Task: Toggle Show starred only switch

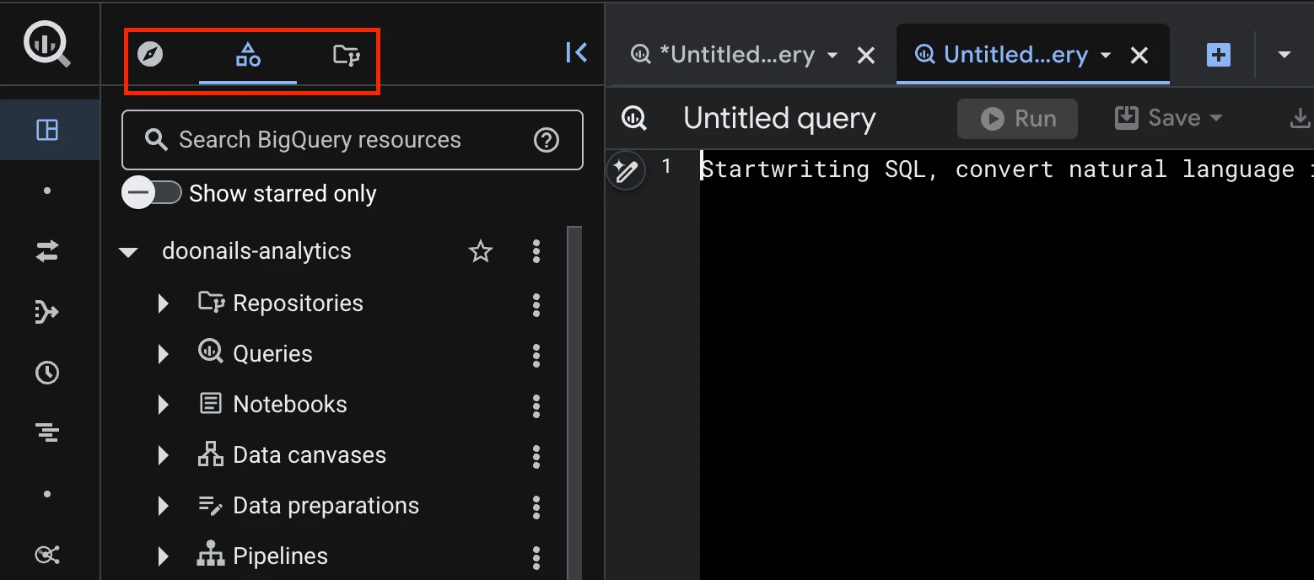Action: pyautogui.click(x=152, y=193)
